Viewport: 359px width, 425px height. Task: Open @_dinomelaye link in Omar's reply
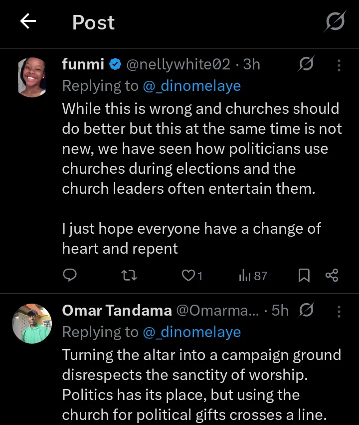pos(191,332)
